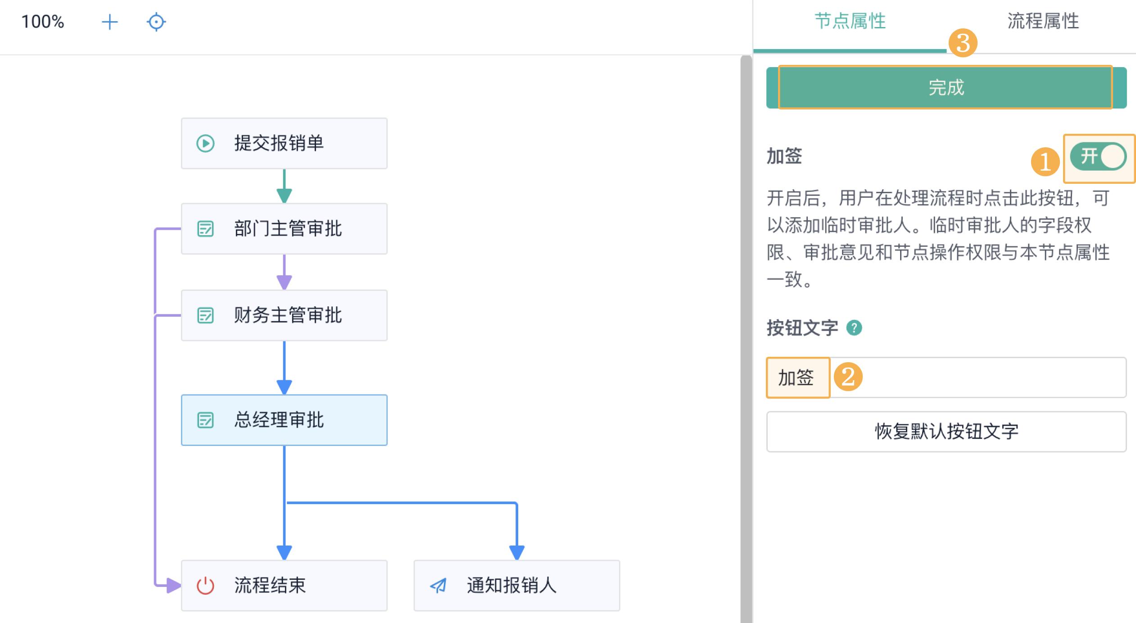Screen dimensions: 1136x623
Task: Click the 100% zoom level indicator
Action: point(43,22)
